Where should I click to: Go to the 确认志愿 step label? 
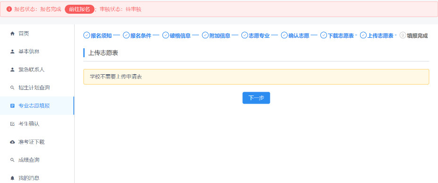tap(299, 36)
